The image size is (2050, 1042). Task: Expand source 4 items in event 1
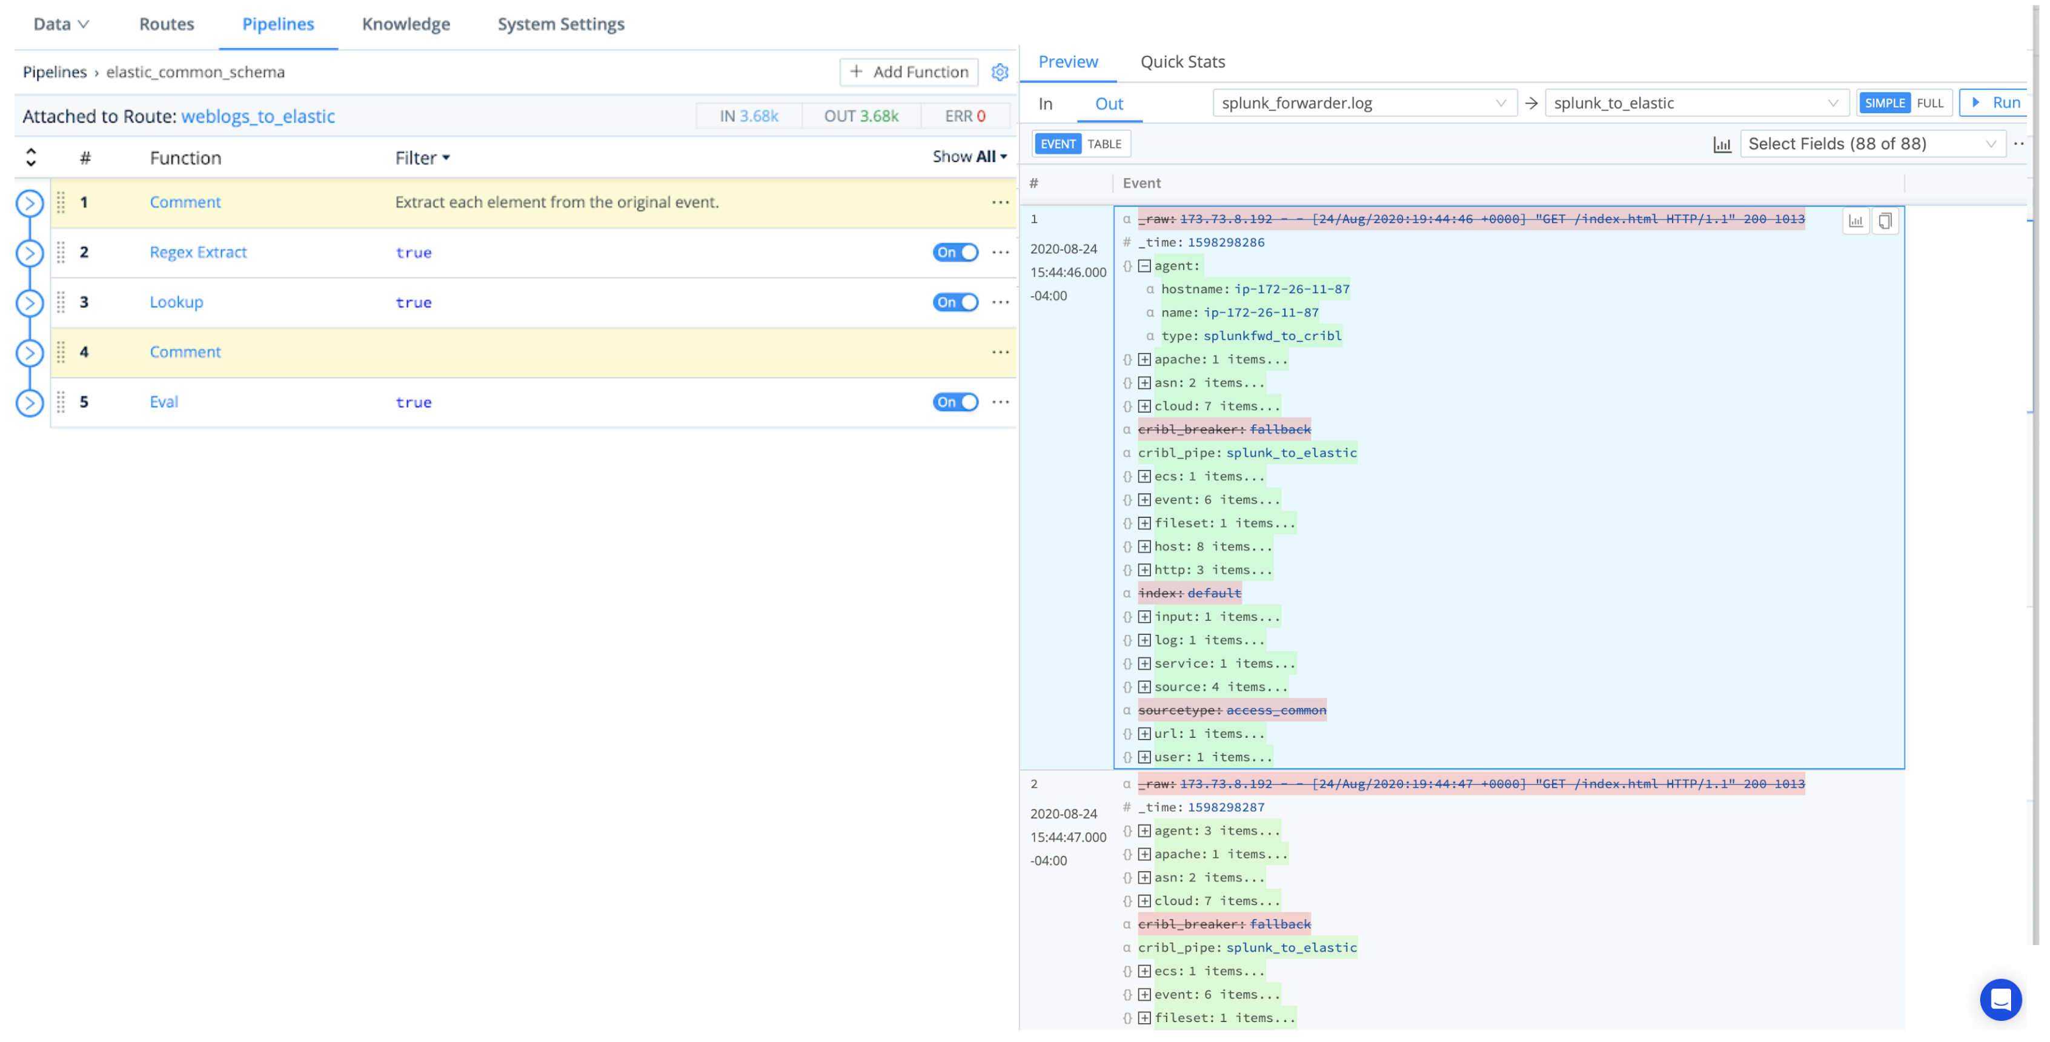coord(1144,687)
